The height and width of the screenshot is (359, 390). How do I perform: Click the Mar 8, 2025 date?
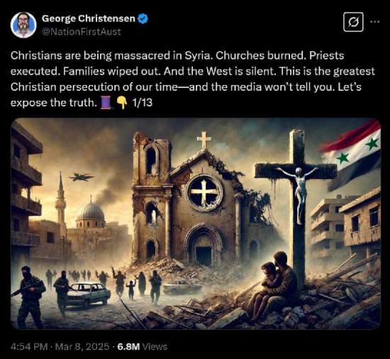pos(82,346)
